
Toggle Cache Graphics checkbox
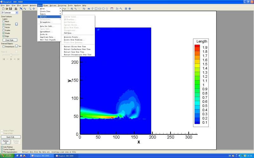click(2, 149)
